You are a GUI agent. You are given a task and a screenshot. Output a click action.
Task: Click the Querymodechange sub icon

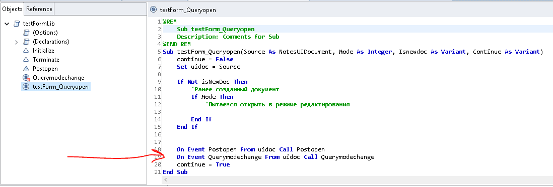coord(26,78)
